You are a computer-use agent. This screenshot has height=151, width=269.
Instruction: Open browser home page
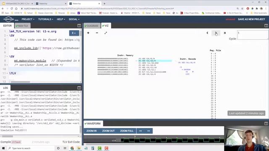[x=16, y=8]
